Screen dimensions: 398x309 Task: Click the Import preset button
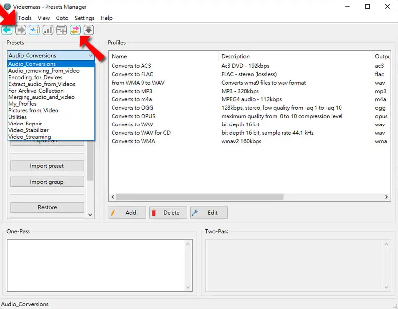click(47, 166)
